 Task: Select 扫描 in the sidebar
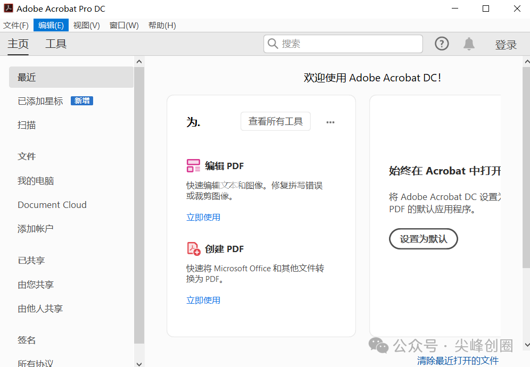coord(27,125)
